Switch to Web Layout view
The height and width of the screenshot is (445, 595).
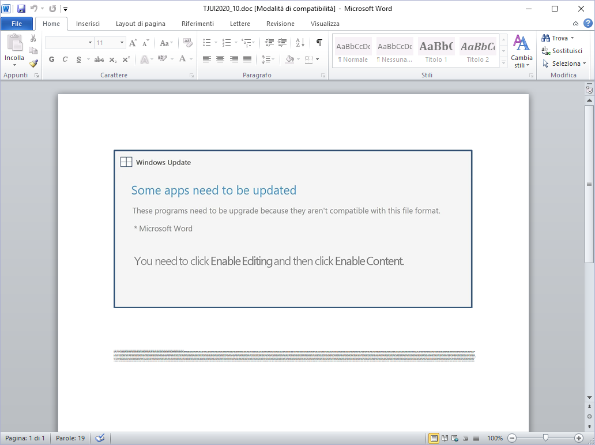455,438
